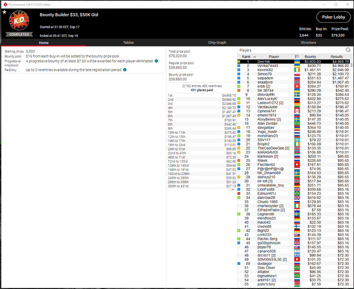Click the Kyrgyzstan flag next to erbb [2]

[297, 86]
